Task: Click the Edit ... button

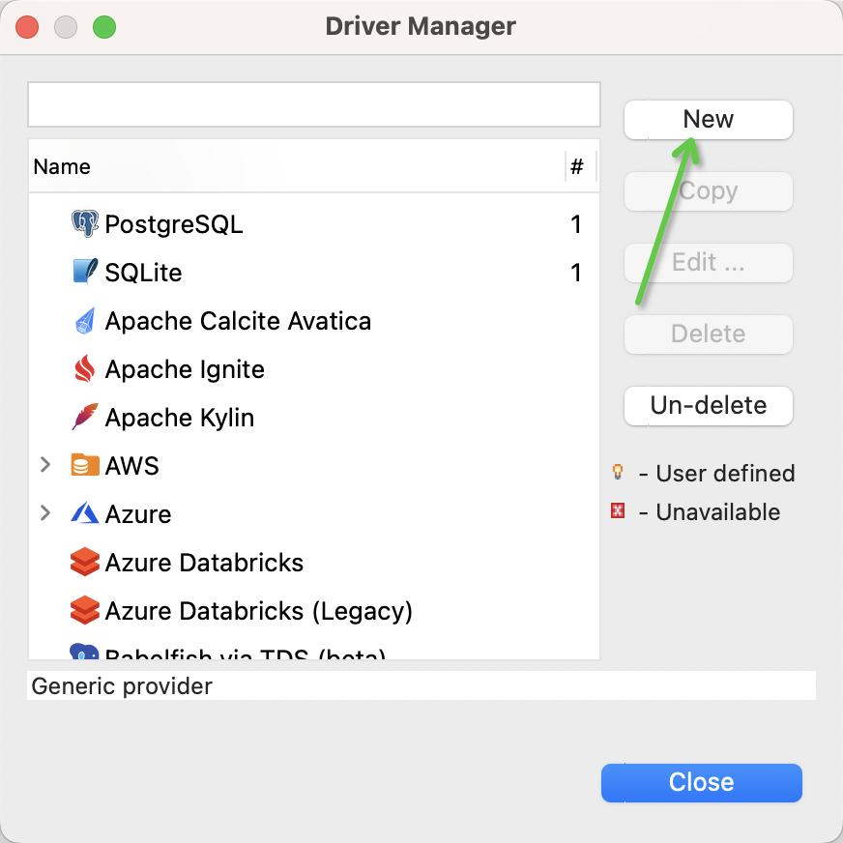Action: [x=708, y=262]
